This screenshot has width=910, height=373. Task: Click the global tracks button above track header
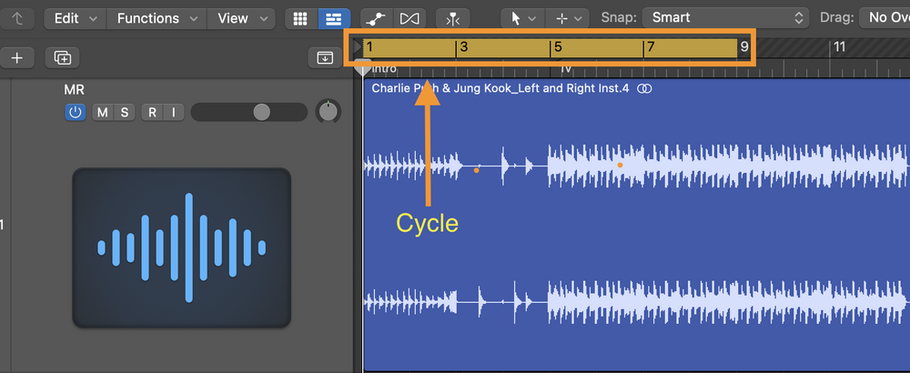325,57
